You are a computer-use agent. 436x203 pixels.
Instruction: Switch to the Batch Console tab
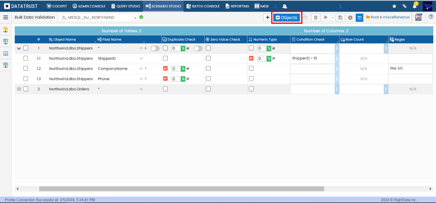203,6
